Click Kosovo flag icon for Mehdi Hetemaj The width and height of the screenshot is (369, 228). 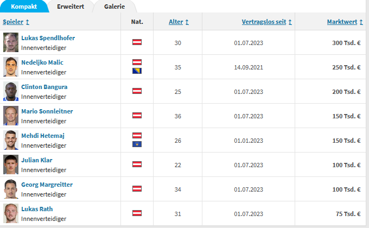point(137,144)
